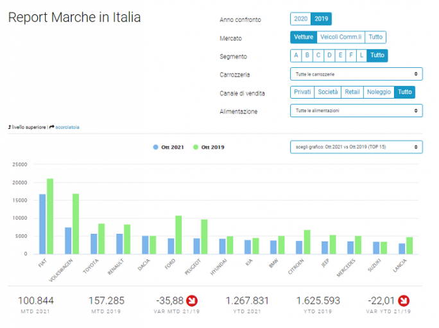Click the scorciatoia share arrow icon

(x=52, y=127)
